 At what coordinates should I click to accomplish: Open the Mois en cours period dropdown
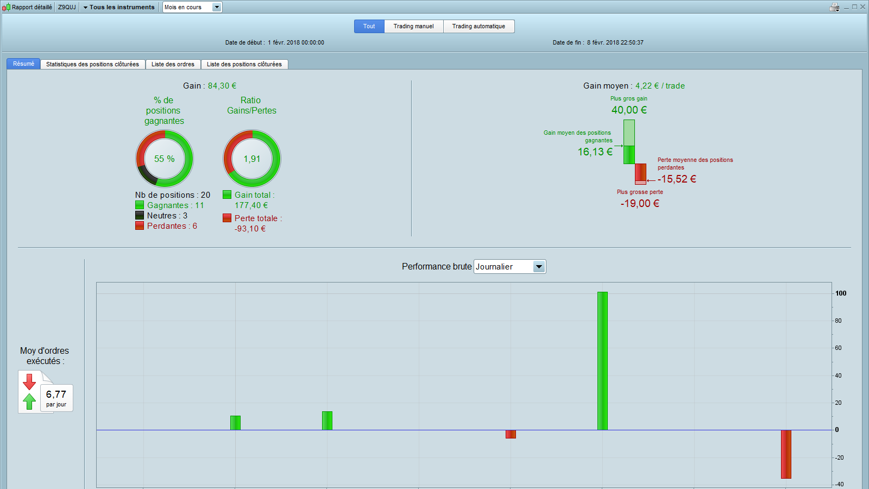(192, 7)
